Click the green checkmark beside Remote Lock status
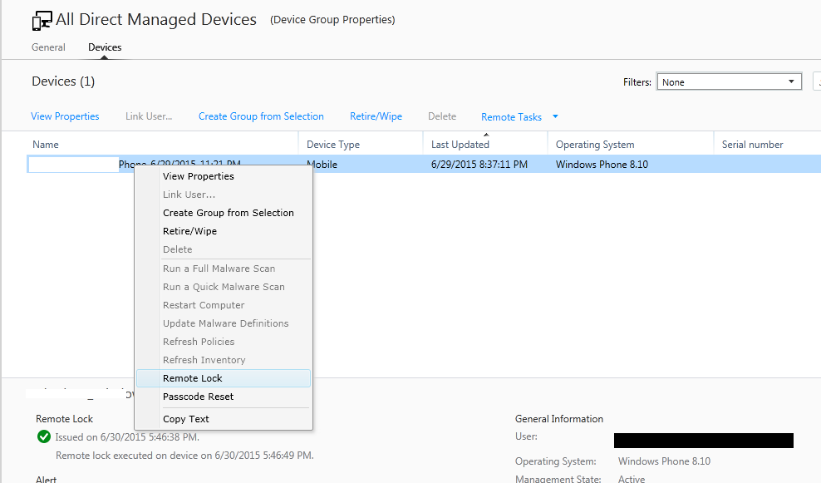821x483 pixels. tap(44, 436)
